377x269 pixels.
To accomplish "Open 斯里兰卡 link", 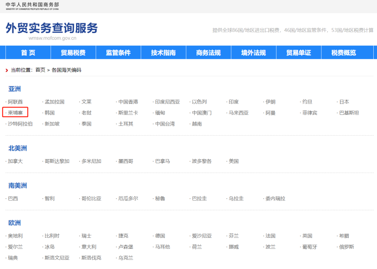I will 128,113.
